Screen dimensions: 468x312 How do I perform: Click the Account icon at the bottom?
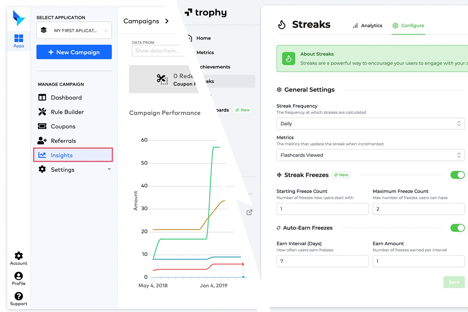[x=18, y=256]
